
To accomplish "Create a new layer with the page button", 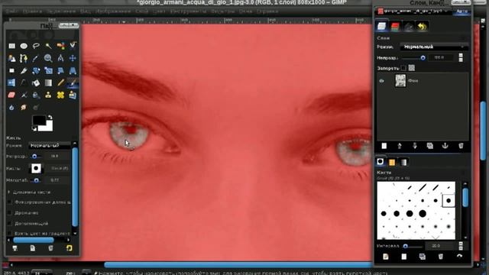I will [384, 146].
